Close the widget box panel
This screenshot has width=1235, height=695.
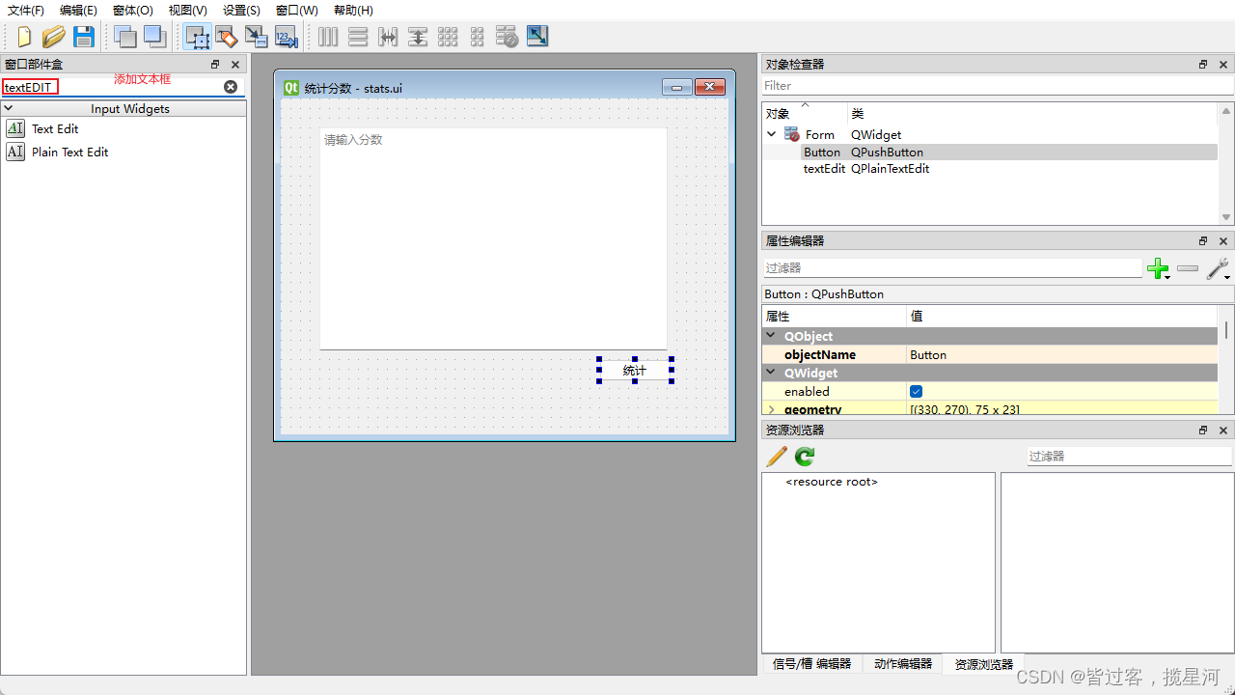pos(235,65)
